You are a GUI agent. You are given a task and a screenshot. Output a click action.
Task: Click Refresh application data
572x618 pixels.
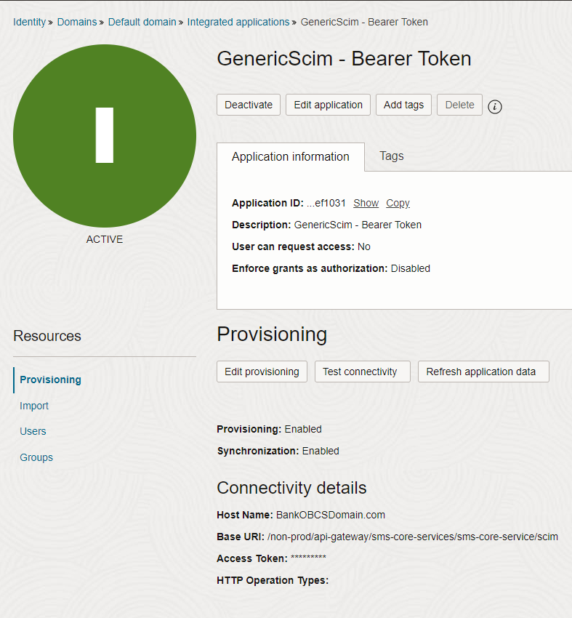pyautogui.click(x=483, y=372)
